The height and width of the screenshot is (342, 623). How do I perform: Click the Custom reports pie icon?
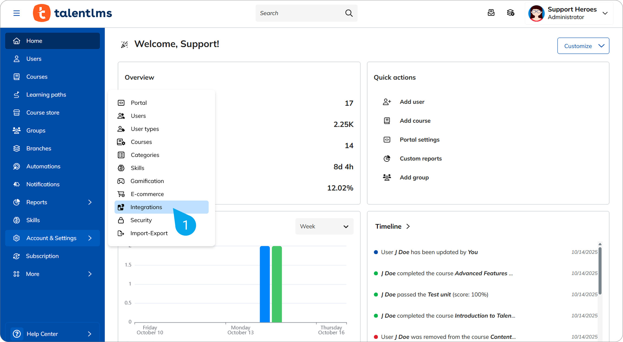point(387,159)
